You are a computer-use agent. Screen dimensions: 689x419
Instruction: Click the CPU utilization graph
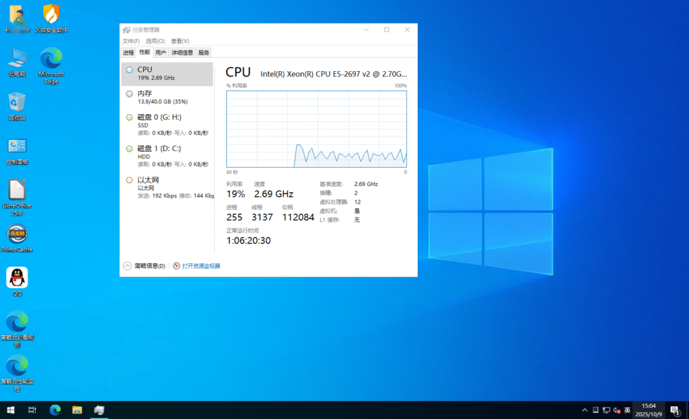click(x=316, y=129)
